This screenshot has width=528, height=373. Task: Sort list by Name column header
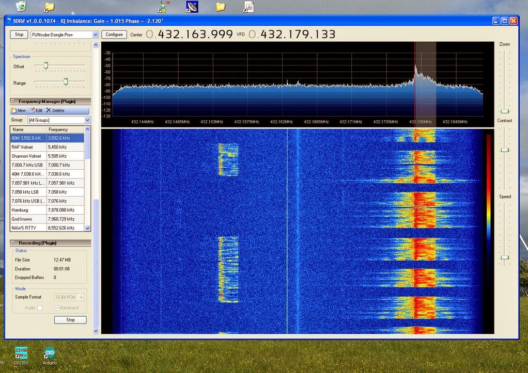[28, 129]
